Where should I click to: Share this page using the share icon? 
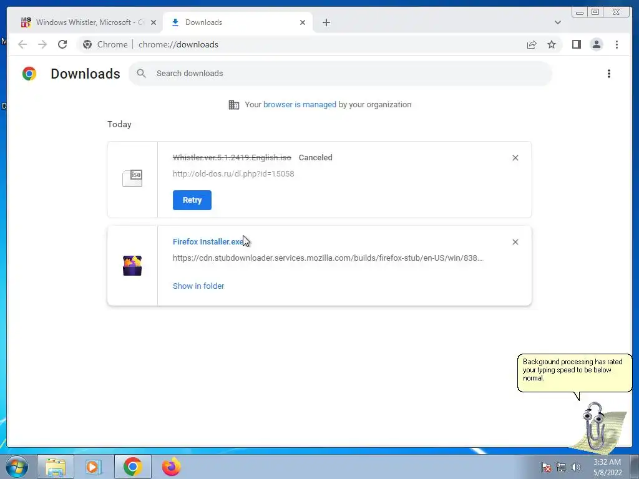coord(532,44)
